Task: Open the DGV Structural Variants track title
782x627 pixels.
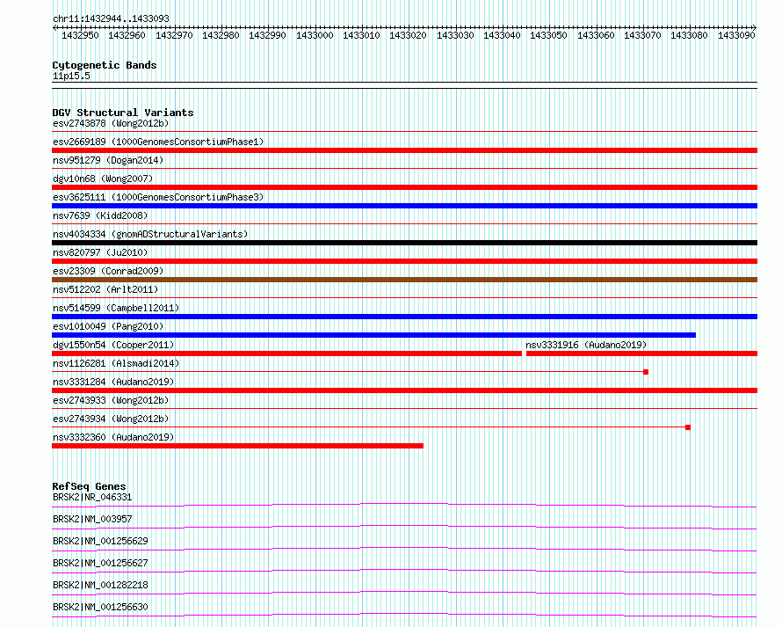Action: (123, 113)
